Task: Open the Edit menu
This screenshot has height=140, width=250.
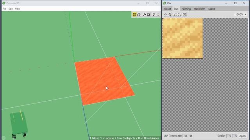Action: [x=11, y=9]
